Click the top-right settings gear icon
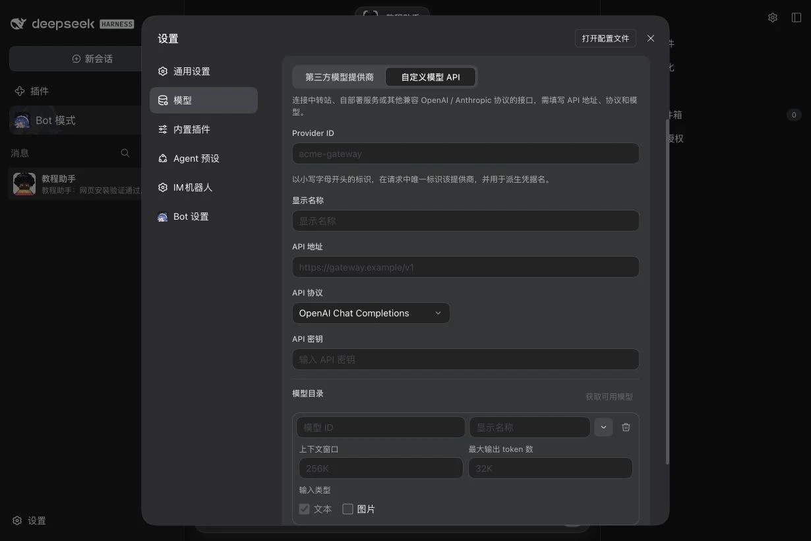Screen dimensions: 811x541 click(x=773, y=18)
